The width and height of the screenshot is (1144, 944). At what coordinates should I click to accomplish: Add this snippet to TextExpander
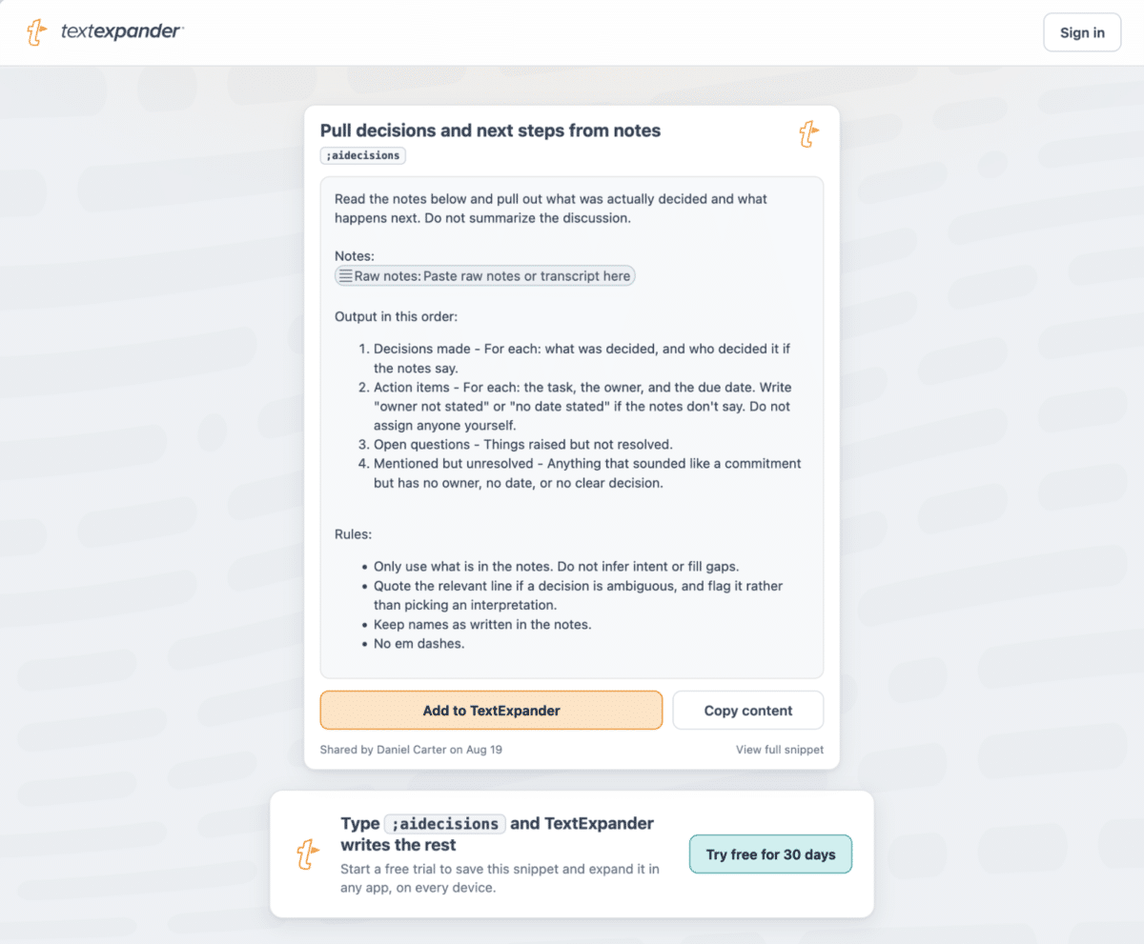(491, 711)
